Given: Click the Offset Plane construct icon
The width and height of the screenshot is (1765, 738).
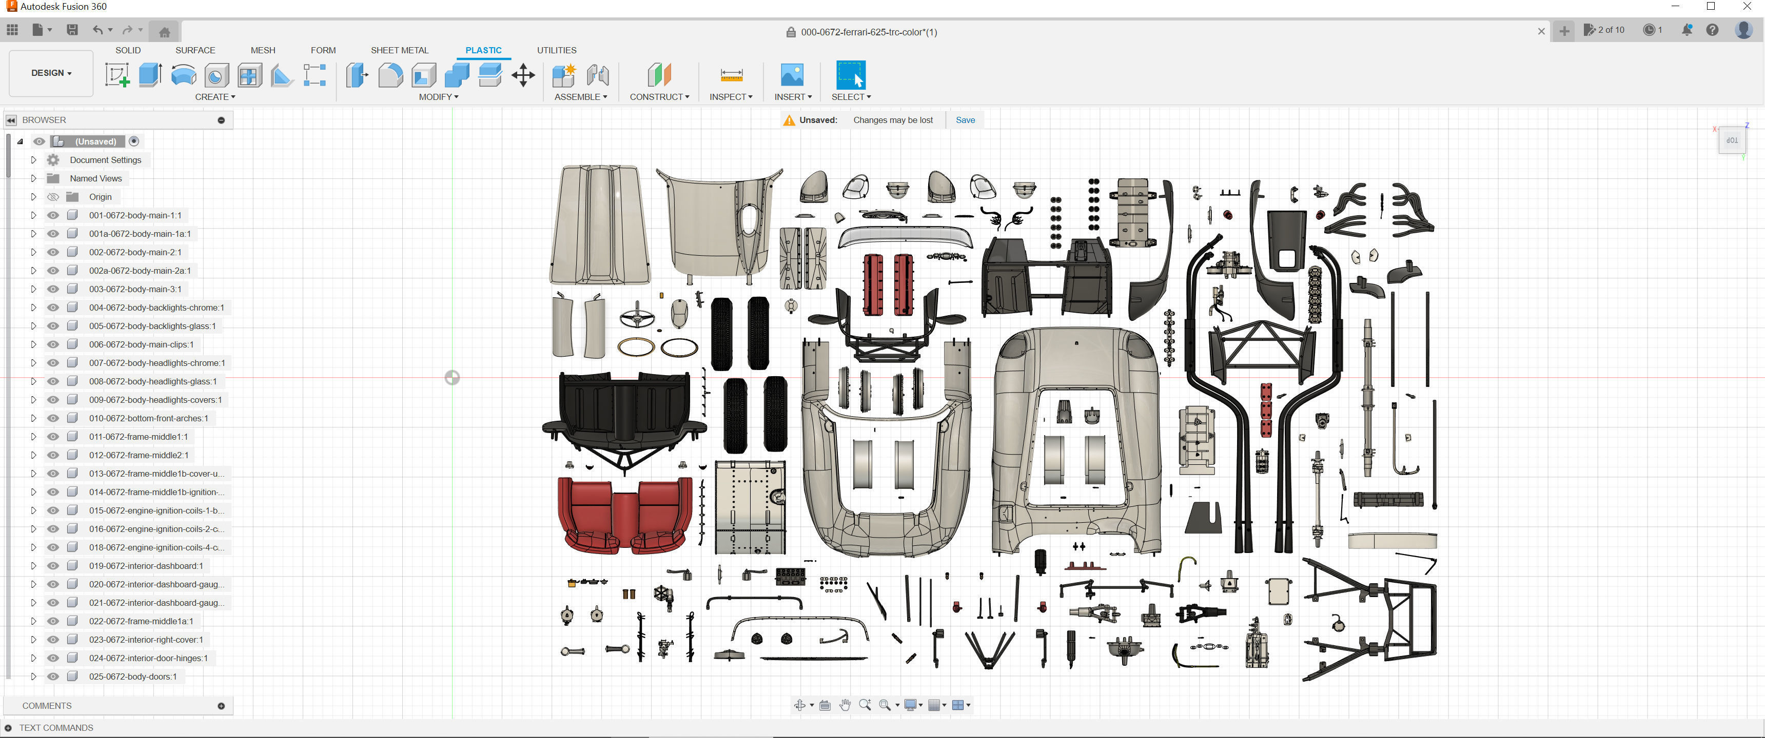Looking at the screenshot, I should (658, 75).
